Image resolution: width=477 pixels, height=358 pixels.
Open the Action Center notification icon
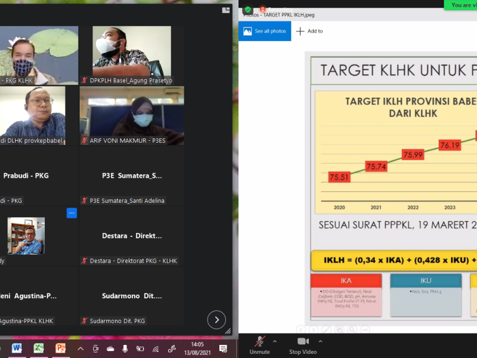pos(222,347)
